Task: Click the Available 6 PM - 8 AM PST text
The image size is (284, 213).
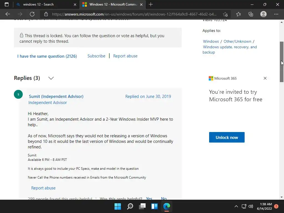Action: pos(47,159)
